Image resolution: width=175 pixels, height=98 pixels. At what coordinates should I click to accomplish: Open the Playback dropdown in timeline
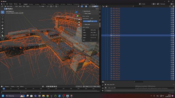tap(7, 87)
